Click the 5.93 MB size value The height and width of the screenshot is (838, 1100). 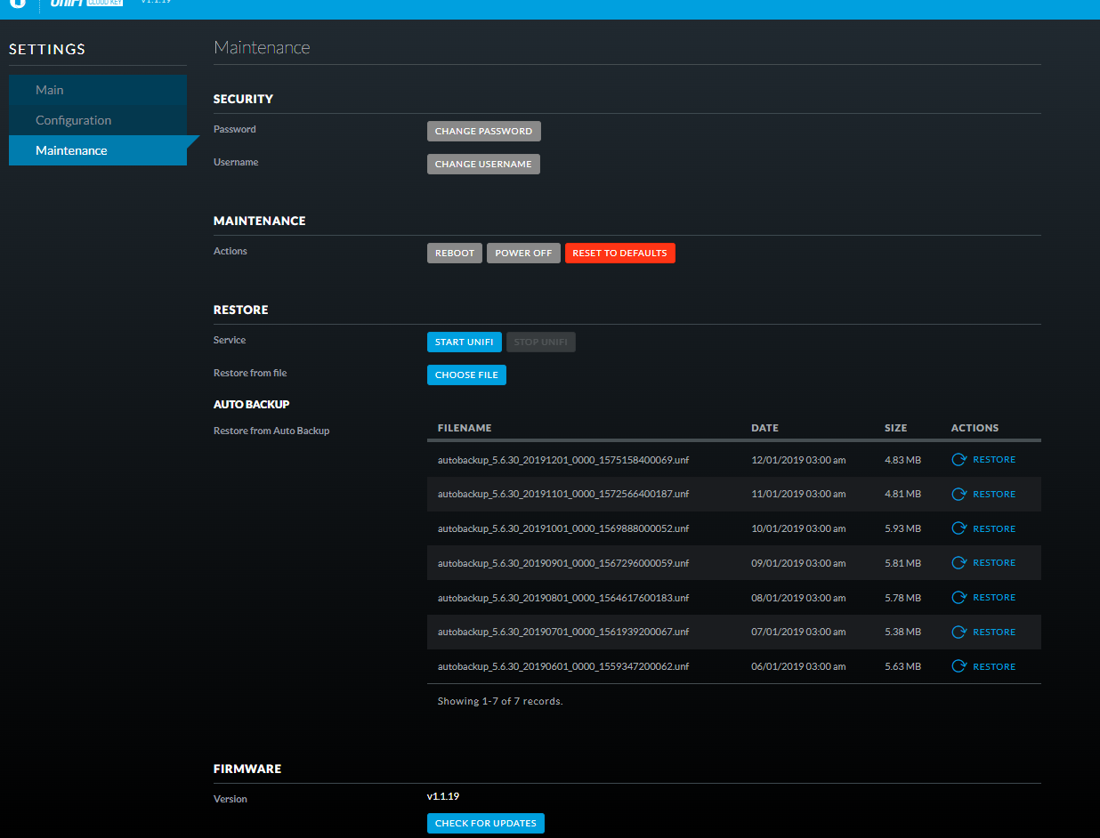[x=902, y=528]
